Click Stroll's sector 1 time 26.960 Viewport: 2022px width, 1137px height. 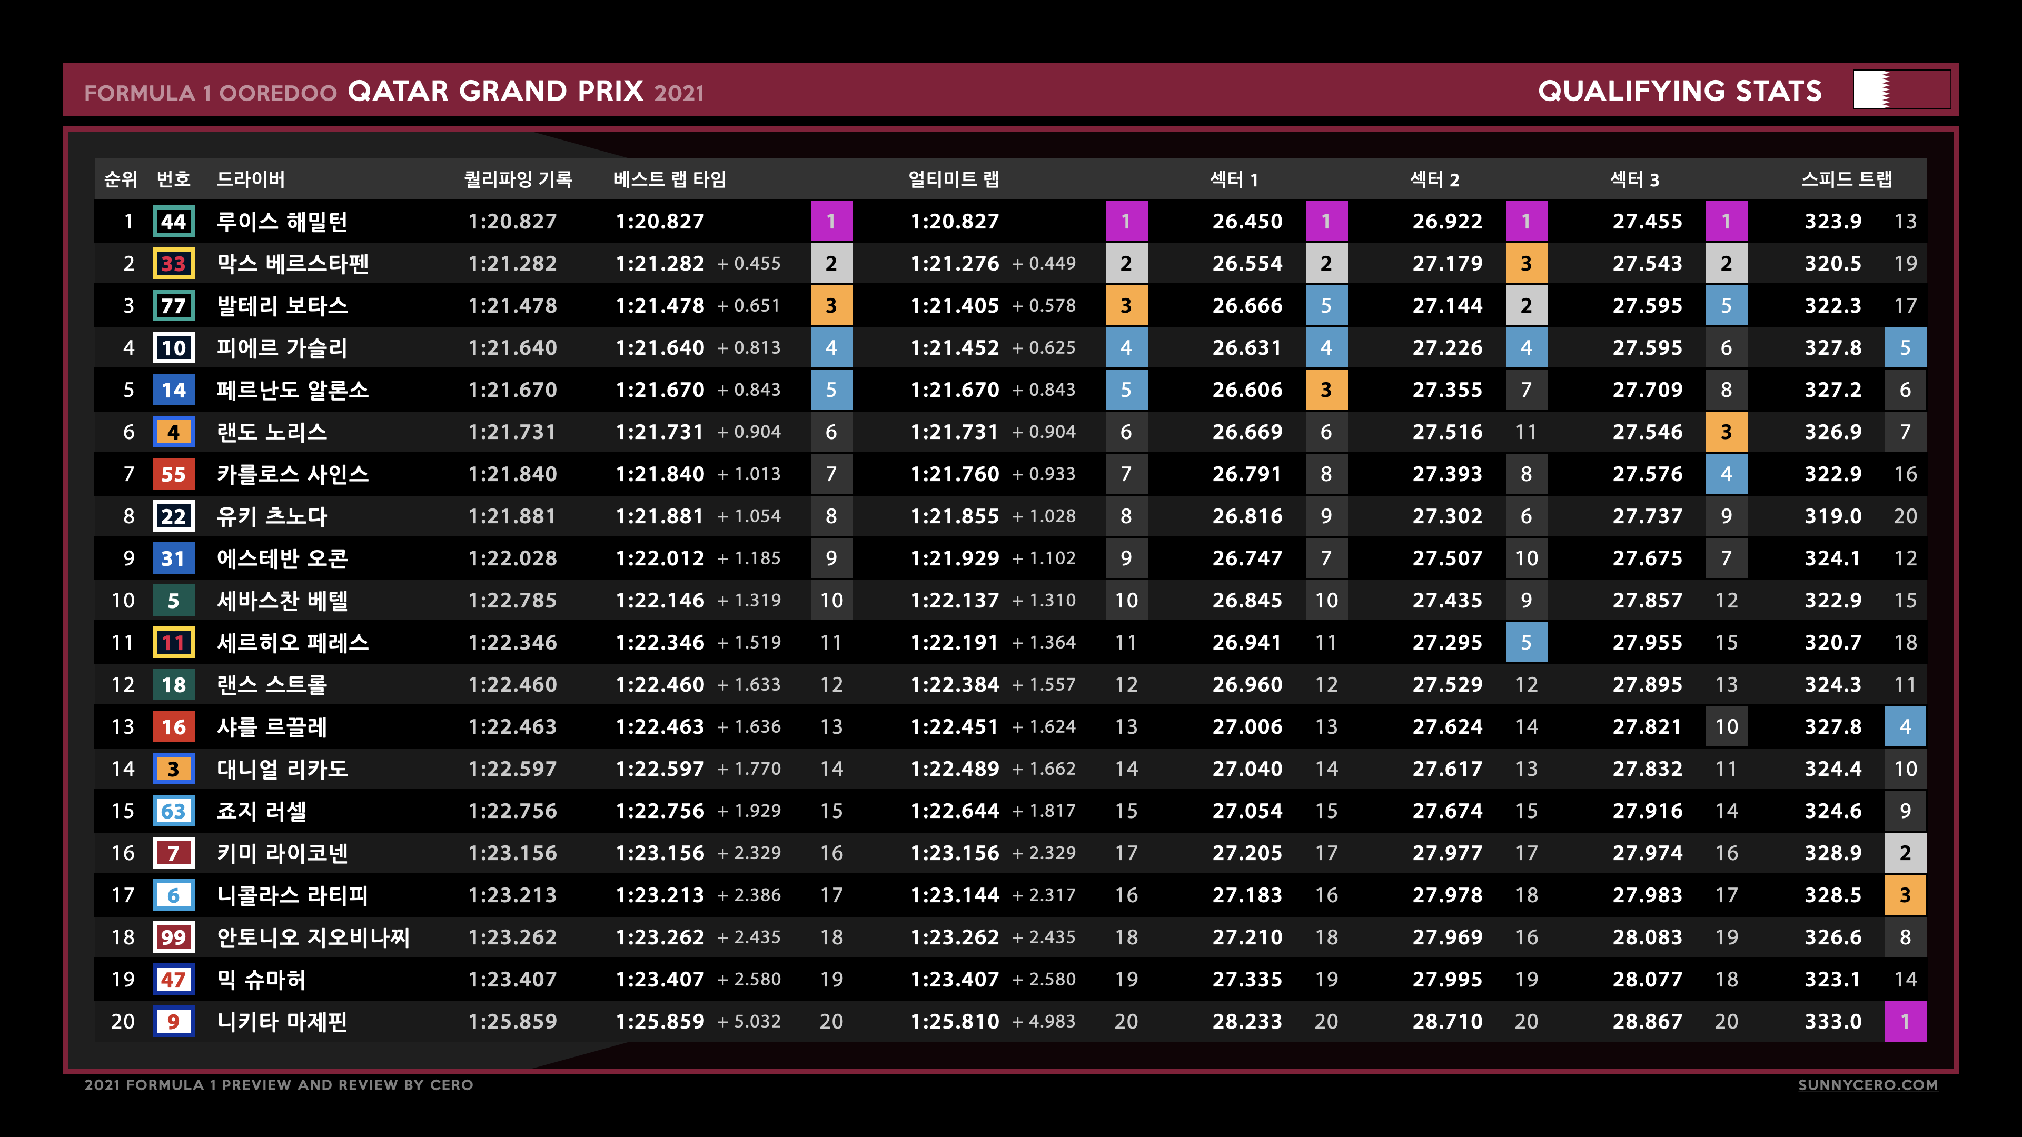1247,684
